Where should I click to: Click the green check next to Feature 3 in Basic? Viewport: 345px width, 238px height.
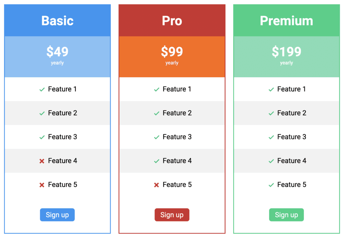(x=42, y=137)
